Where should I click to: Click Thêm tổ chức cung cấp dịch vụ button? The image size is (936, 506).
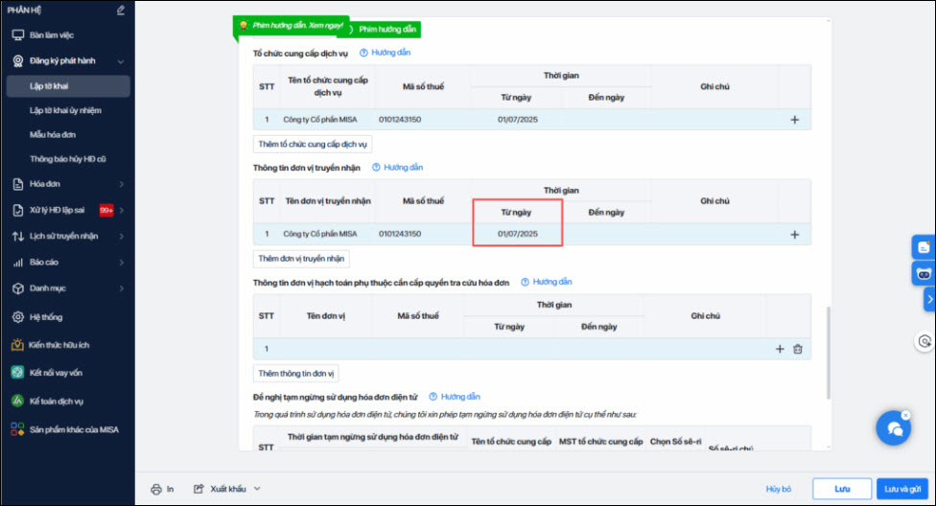pos(313,144)
